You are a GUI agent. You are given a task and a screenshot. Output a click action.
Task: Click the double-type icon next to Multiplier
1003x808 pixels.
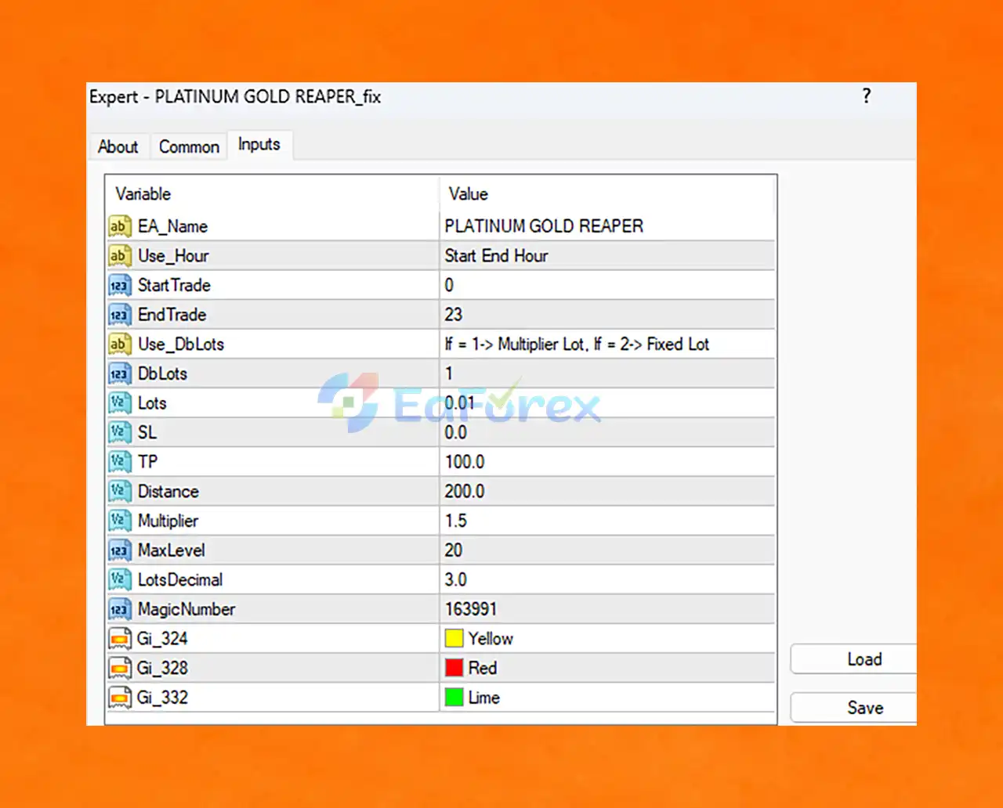(119, 521)
